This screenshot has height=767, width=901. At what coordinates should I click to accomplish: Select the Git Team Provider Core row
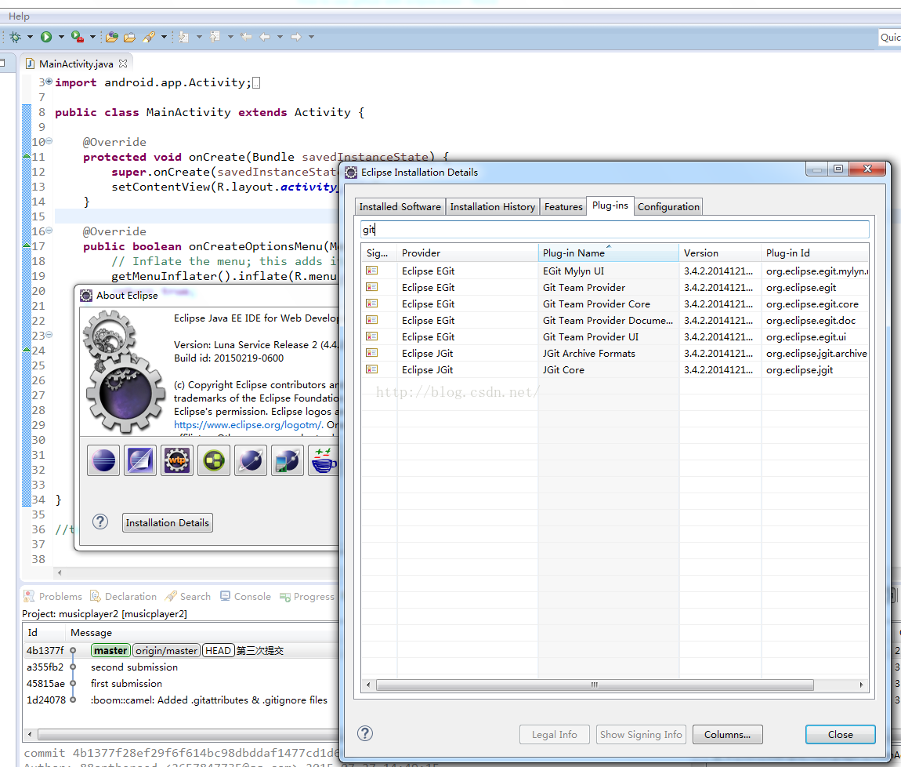pos(615,304)
